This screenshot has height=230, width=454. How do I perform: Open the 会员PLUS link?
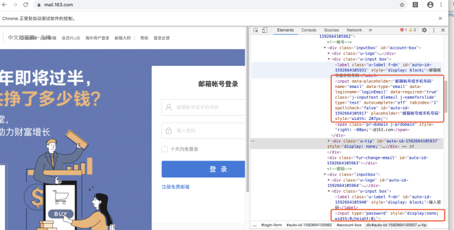pos(71,38)
